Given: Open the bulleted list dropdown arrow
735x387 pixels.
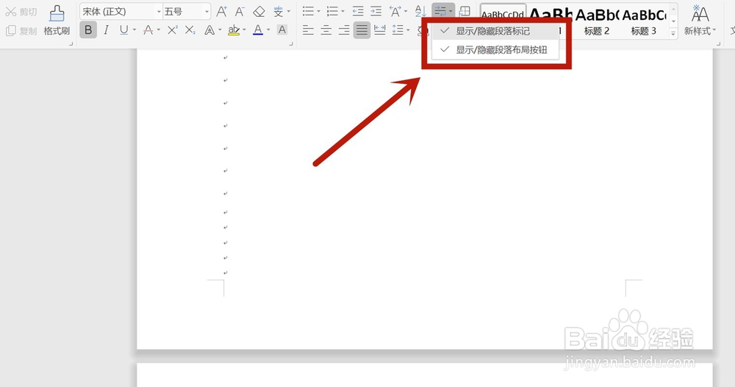Looking at the screenshot, I should 319,11.
